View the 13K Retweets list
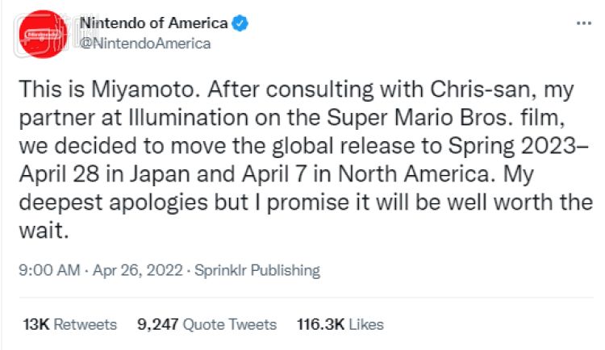 click(x=70, y=324)
